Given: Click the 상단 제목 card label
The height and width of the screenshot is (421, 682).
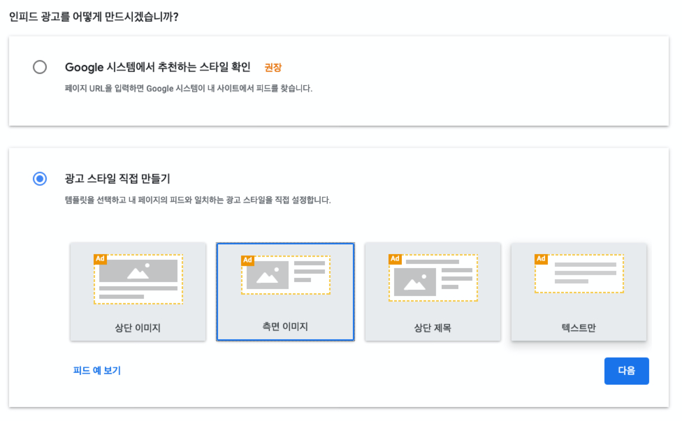Looking at the screenshot, I should (x=433, y=328).
